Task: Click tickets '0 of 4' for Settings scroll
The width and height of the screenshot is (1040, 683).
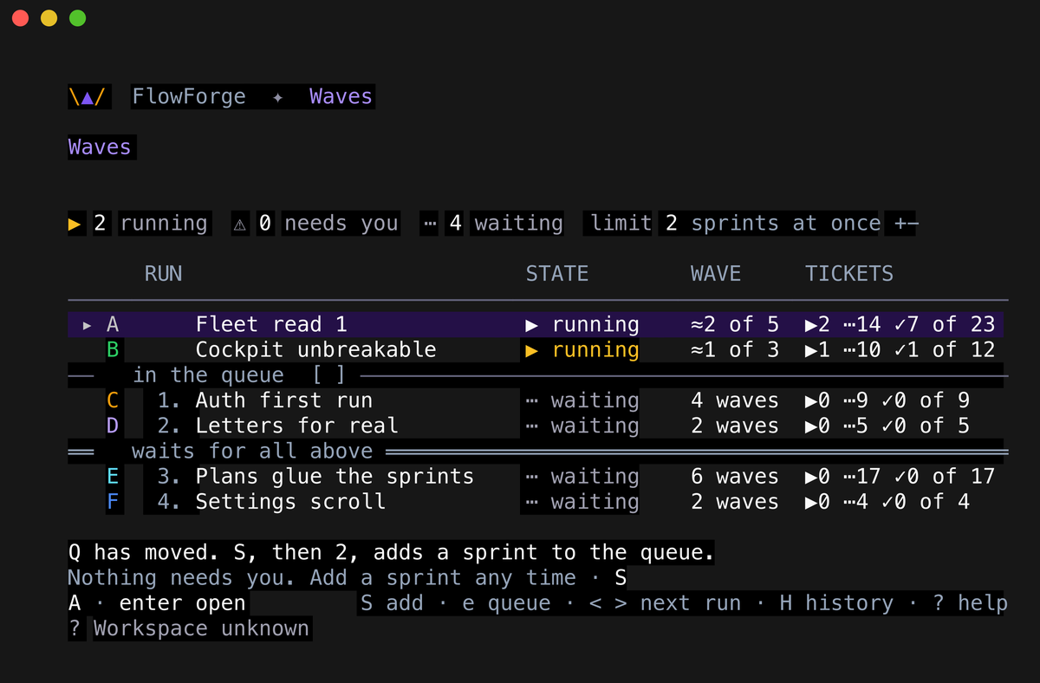Action: [932, 502]
